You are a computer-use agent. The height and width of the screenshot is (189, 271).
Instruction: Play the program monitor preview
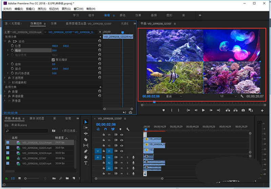[204, 110]
